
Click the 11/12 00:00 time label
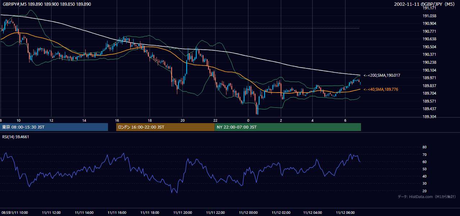[x=248, y=213]
